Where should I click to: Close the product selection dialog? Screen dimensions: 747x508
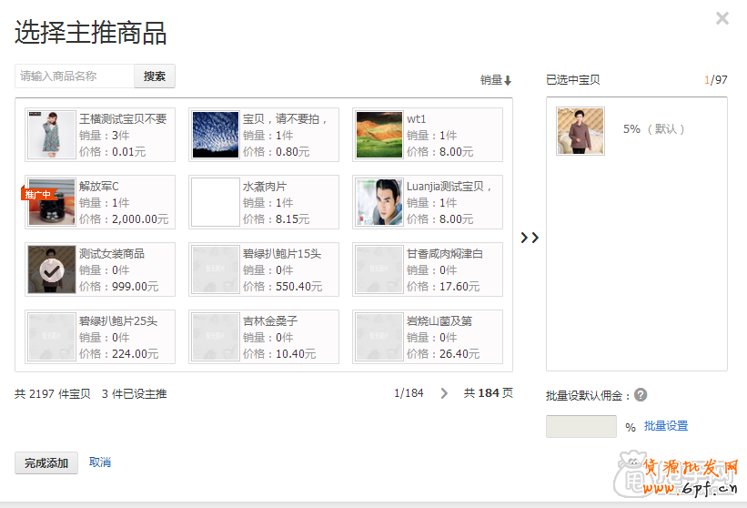click(x=722, y=18)
